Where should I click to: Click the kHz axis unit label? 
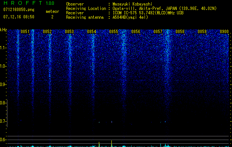(x=3, y=30)
